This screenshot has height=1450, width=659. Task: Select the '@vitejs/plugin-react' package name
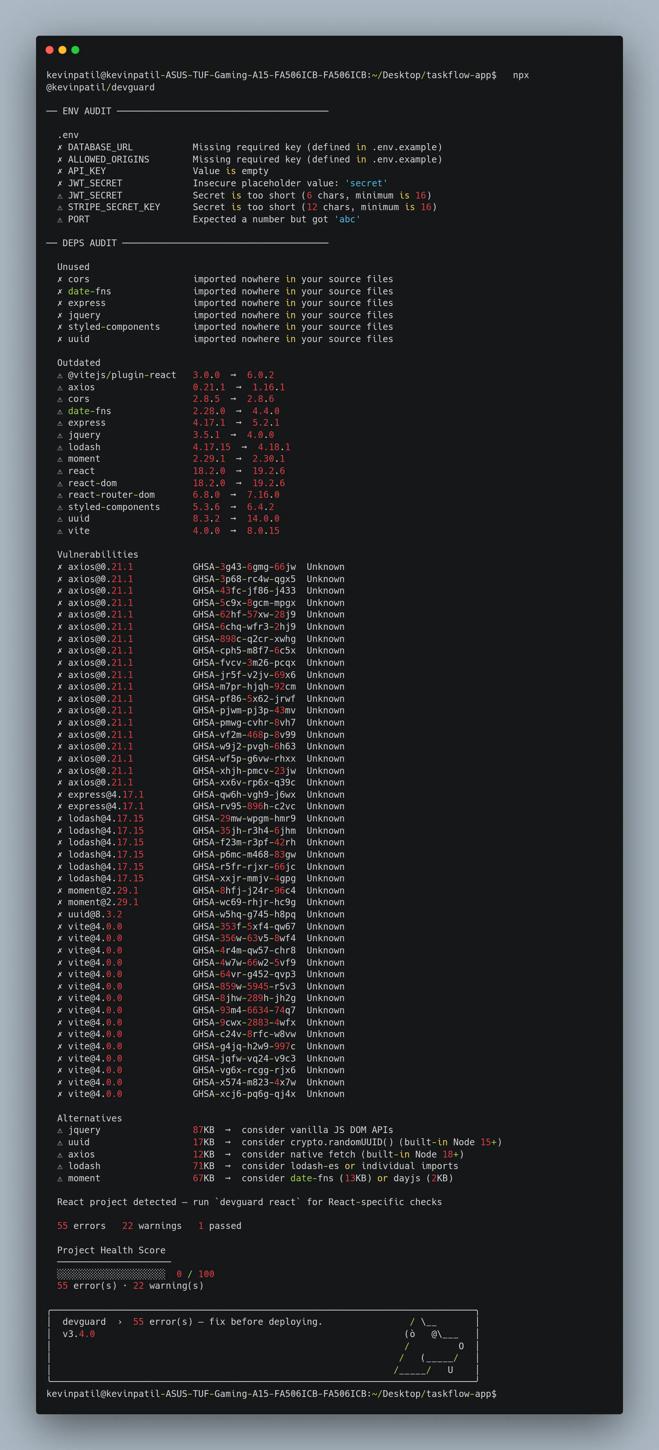(x=122, y=375)
